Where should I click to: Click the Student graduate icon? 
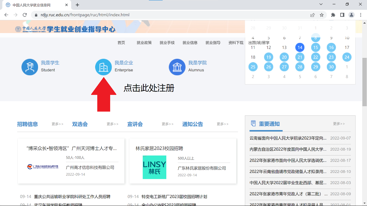click(30, 67)
